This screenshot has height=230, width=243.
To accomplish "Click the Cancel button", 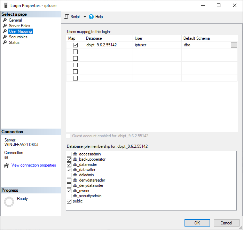I will click(226, 223).
